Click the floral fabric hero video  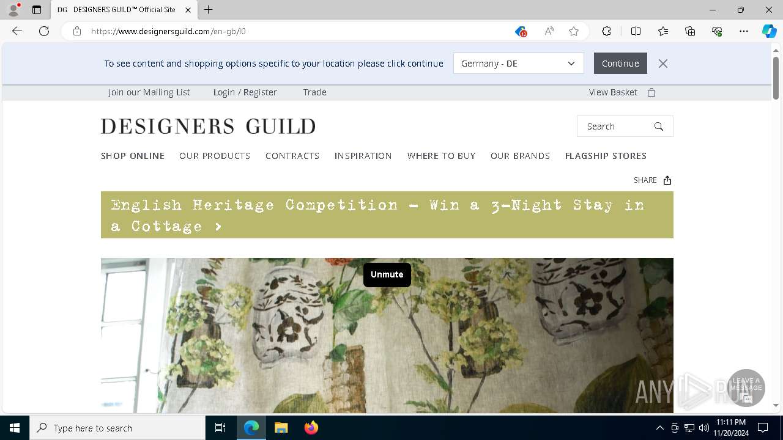pyautogui.click(x=387, y=335)
